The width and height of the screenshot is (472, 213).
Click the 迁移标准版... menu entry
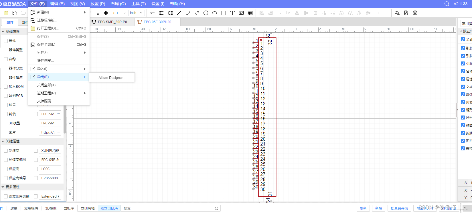pos(59,20)
